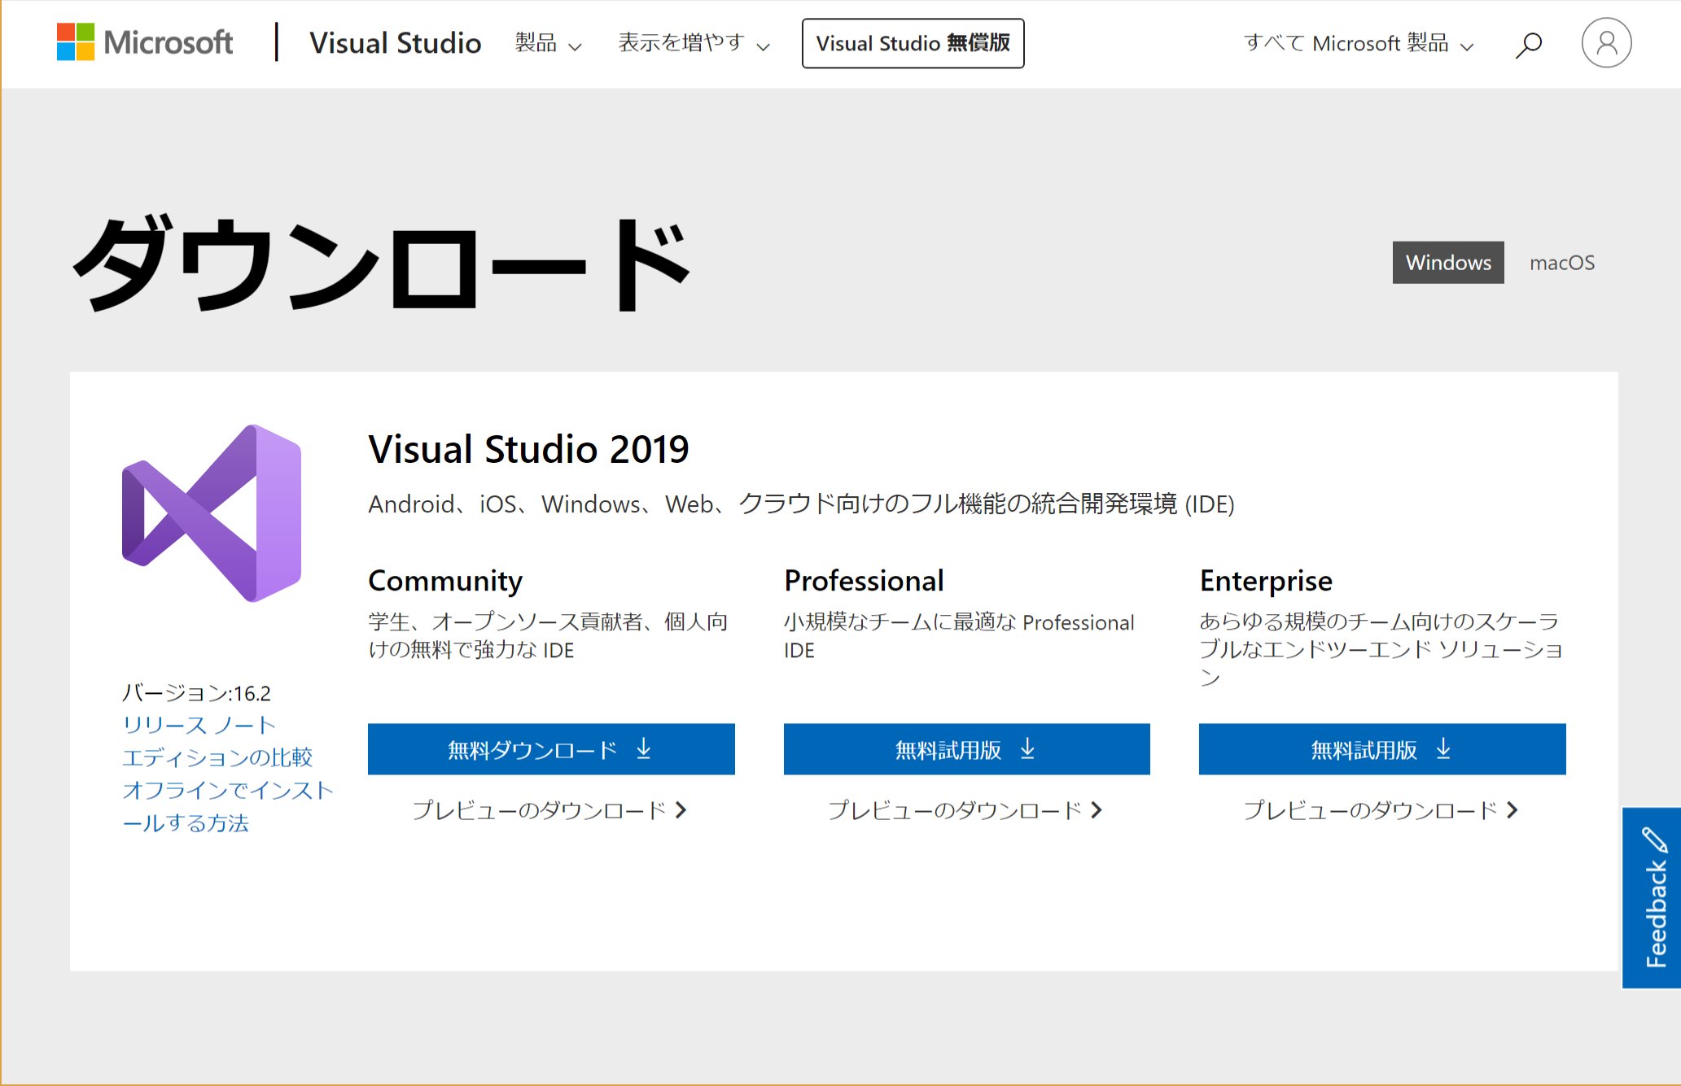Viewport: 1681px width, 1086px height.
Task: Start the Enterprise 無料試用版 download
Action: [1382, 749]
